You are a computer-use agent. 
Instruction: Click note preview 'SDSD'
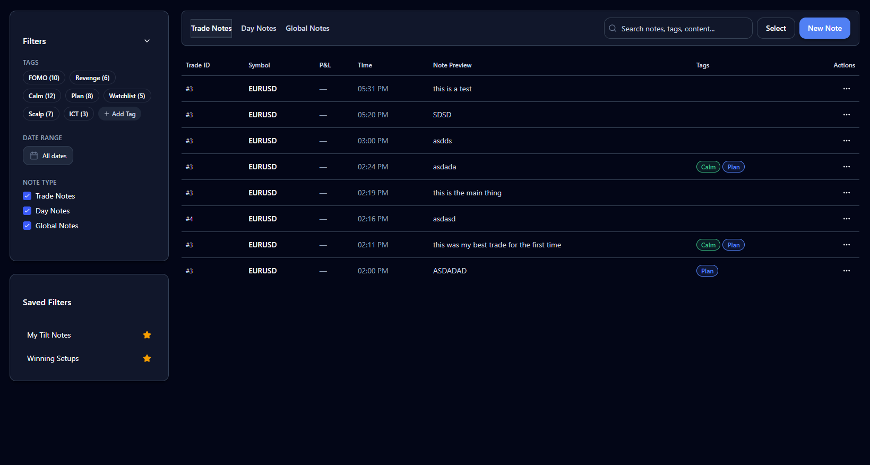coord(442,115)
